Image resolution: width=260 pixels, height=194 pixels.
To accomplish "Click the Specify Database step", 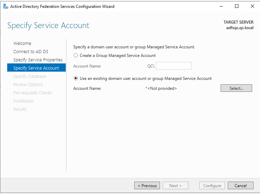I will [29, 76].
